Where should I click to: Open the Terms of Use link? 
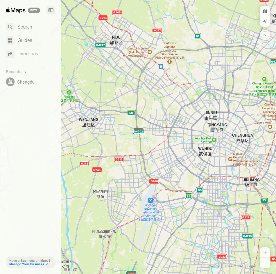[233, 266]
